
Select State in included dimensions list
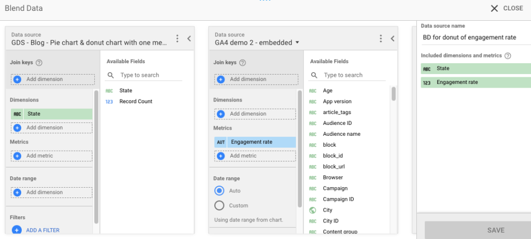476,68
